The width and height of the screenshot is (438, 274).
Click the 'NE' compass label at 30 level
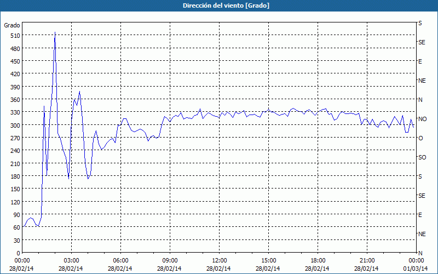422,234
